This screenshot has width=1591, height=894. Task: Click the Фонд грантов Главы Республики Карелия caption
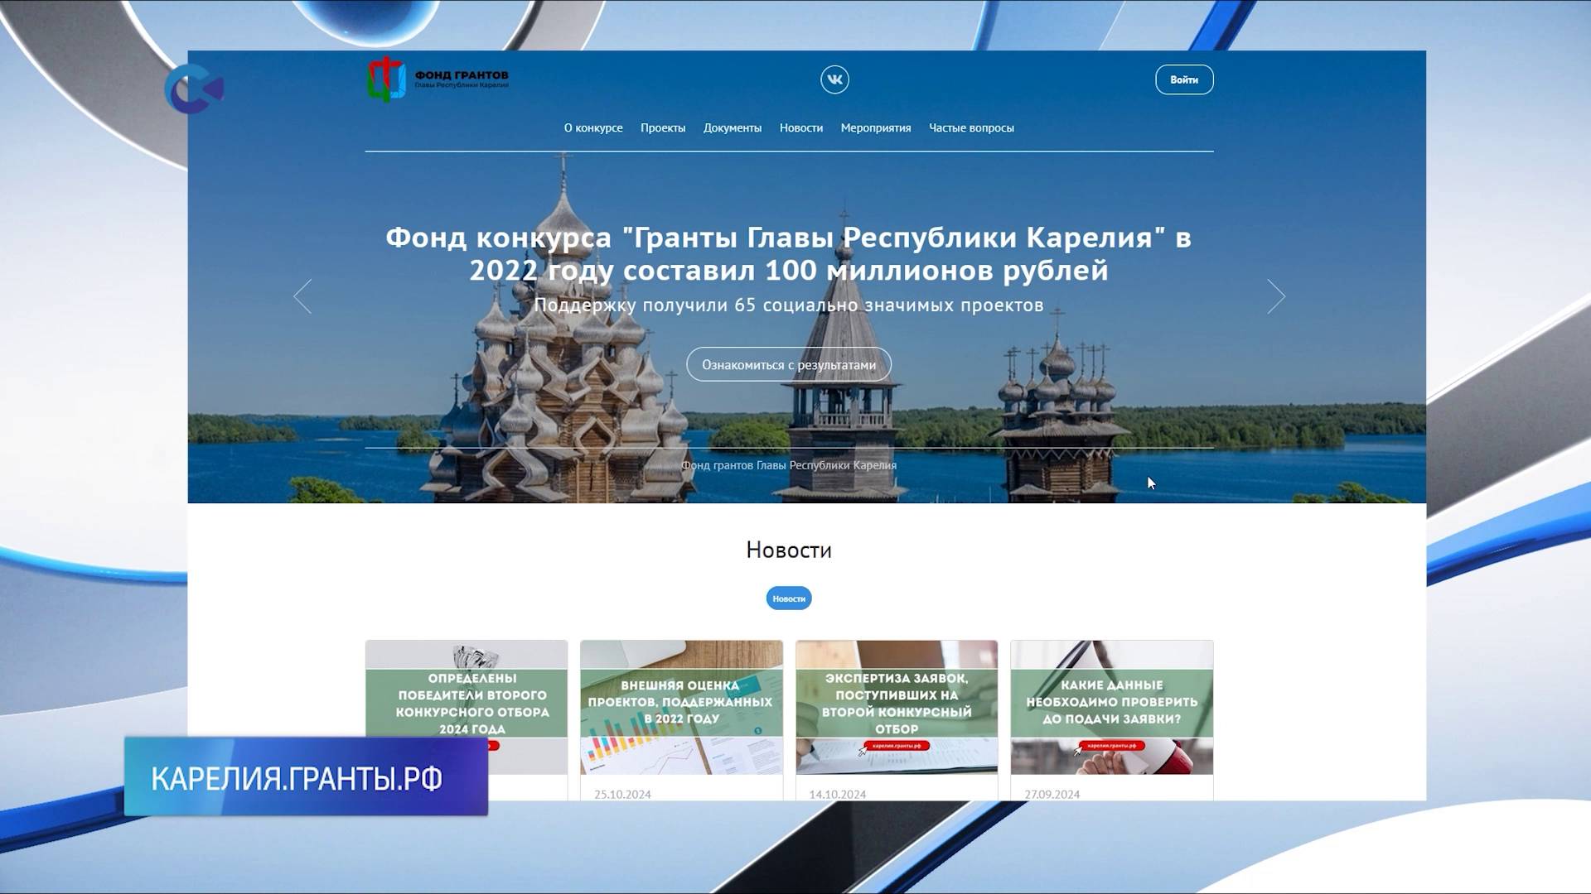pyautogui.click(x=789, y=465)
